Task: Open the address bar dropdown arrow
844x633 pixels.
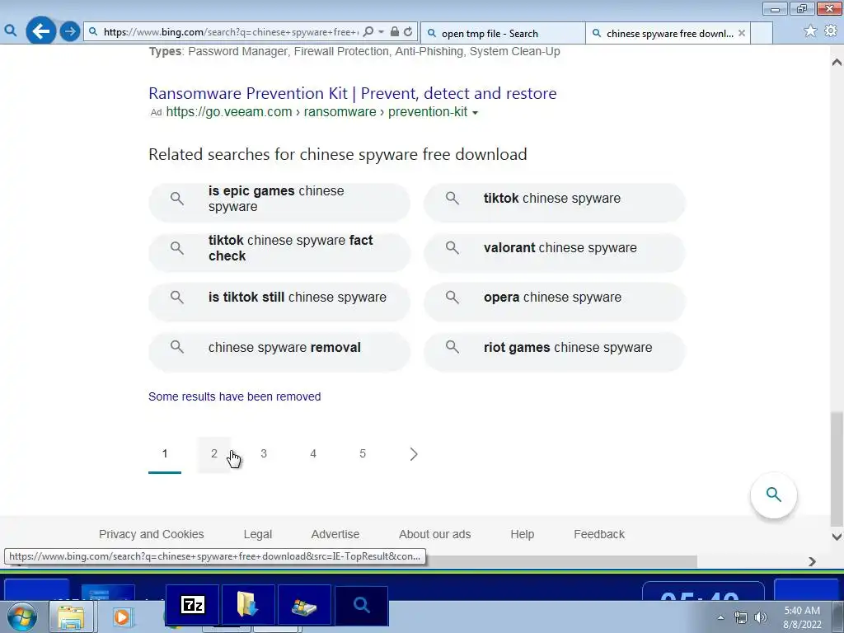Action: point(381,32)
